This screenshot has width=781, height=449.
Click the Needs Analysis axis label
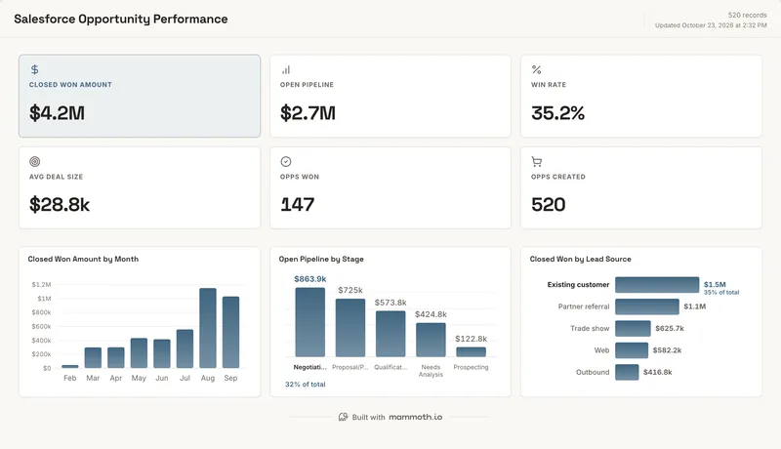point(431,371)
